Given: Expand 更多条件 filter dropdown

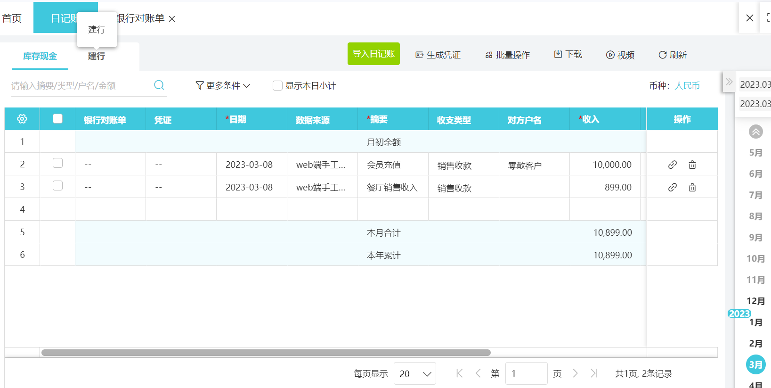Looking at the screenshot, I should click(x=223, y=85).
